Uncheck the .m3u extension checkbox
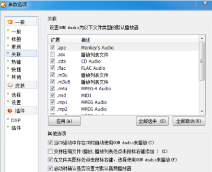This screenshot has height=172, width=212. (52, 75)
